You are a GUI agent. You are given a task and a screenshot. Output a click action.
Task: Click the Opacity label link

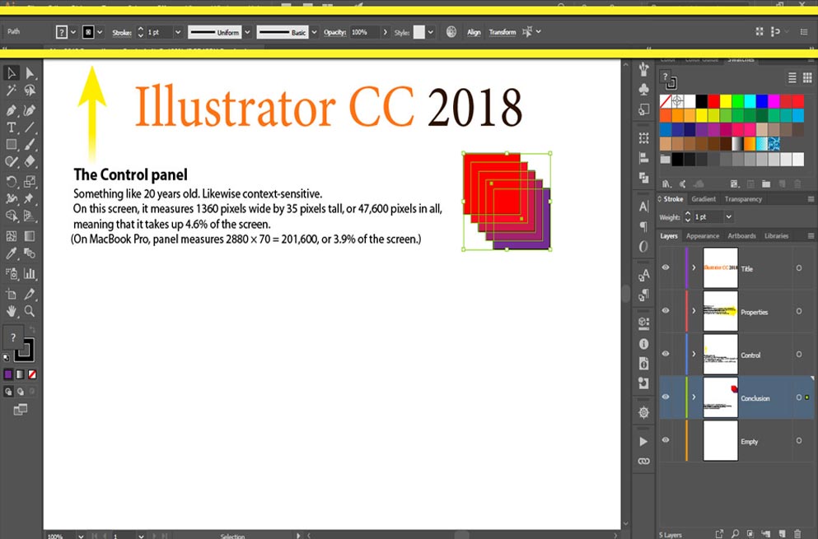pyautogui.click(x=334, y=32)
